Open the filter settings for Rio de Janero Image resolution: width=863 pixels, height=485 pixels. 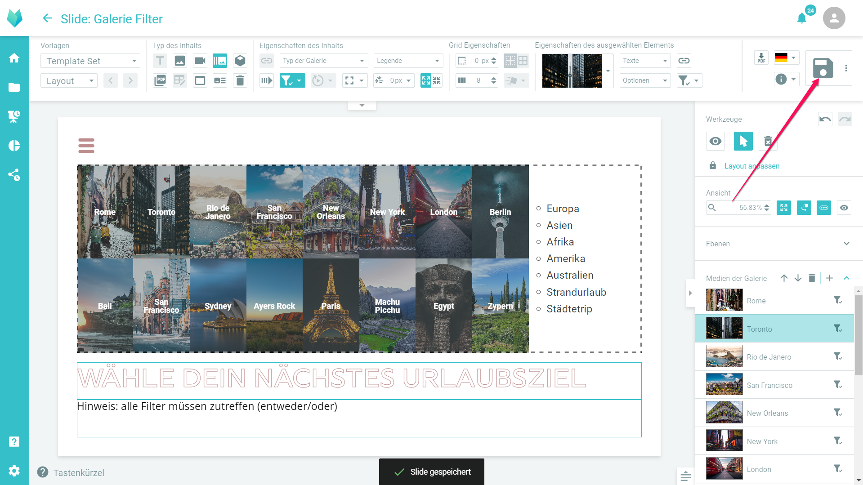(x=838, y=356)
